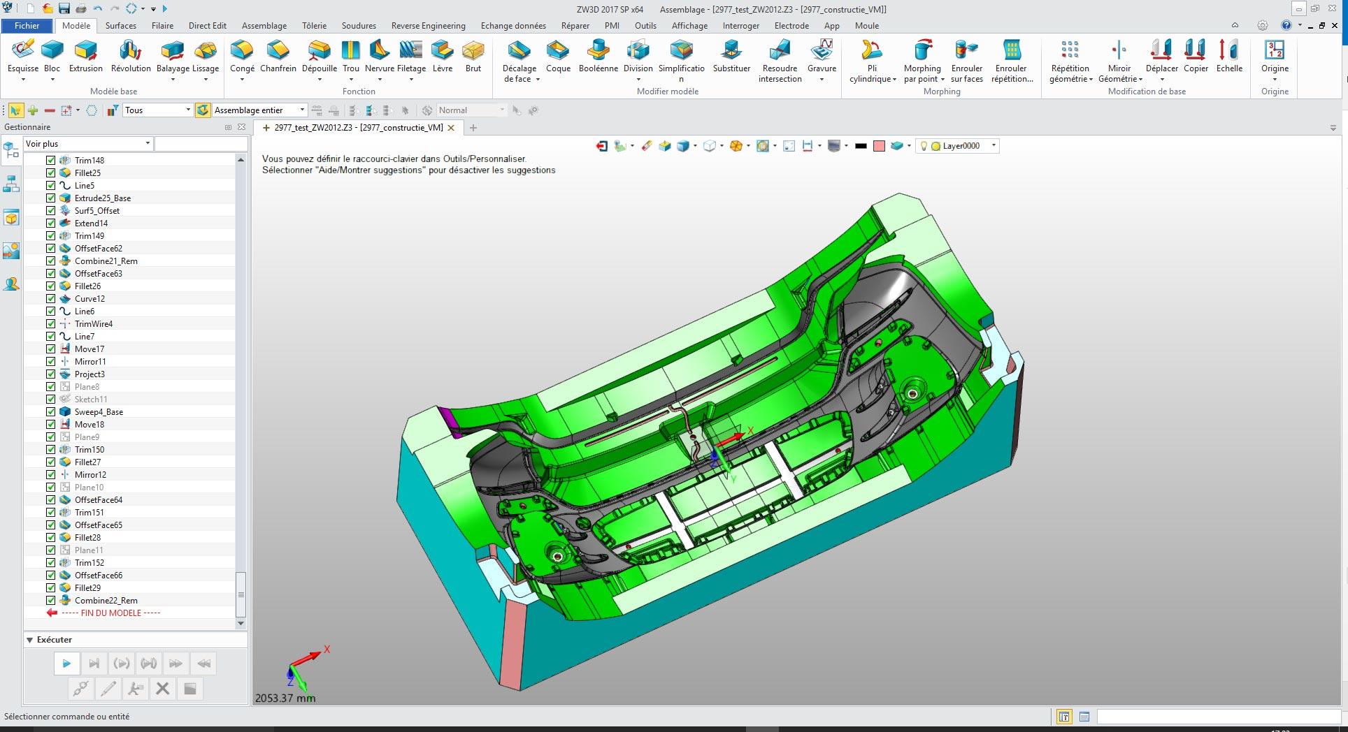
Task: Click the pink color swatch in view toolbar
Action: [x=880, y=146]
